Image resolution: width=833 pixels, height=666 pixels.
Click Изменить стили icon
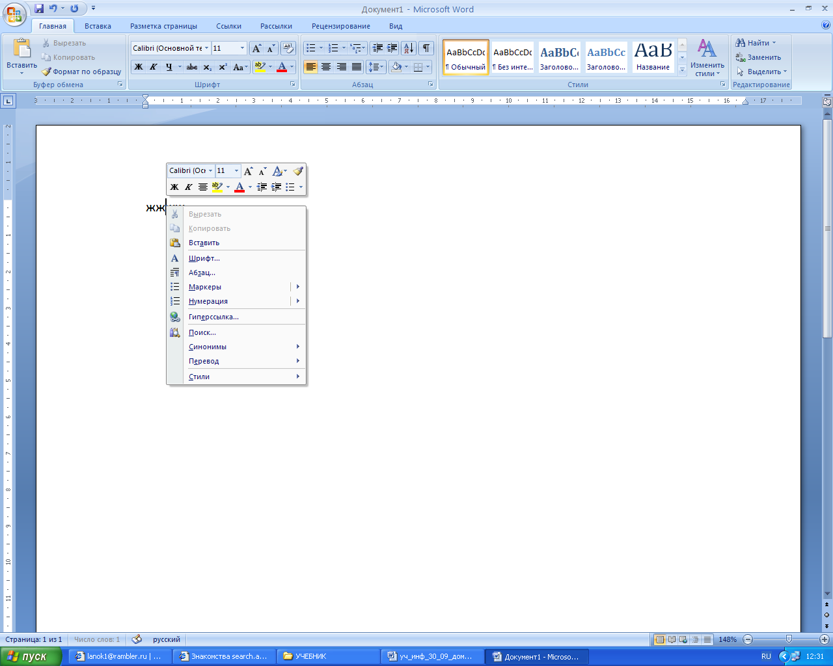click(707, 47)
